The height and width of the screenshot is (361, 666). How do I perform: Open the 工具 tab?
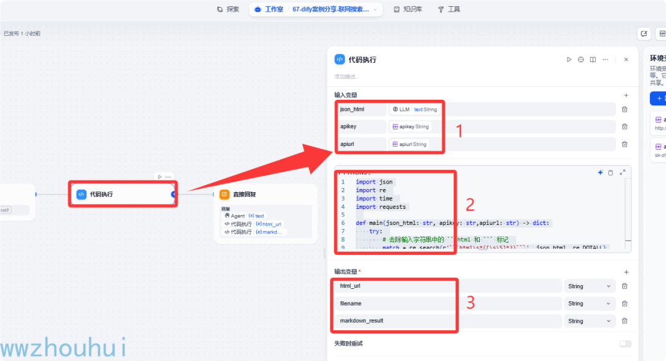coord(449,9)
